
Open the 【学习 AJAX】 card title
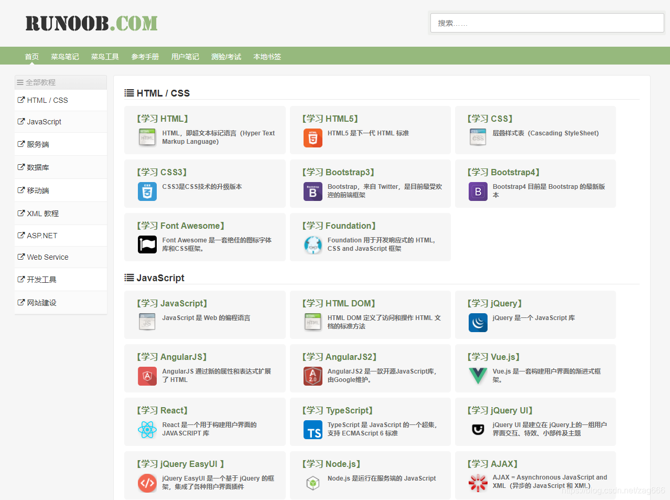(493, 464)
